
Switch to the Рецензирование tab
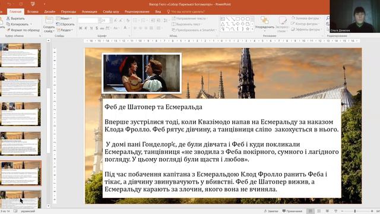(x=137, y=12)
